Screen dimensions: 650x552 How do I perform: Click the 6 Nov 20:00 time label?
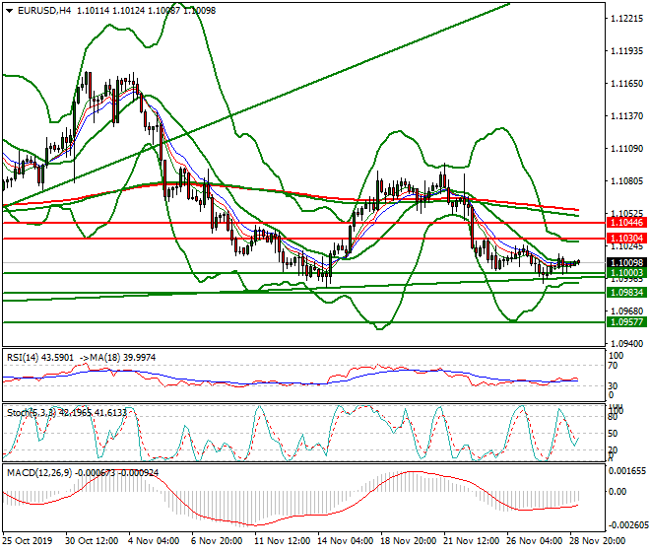point(217,541)
